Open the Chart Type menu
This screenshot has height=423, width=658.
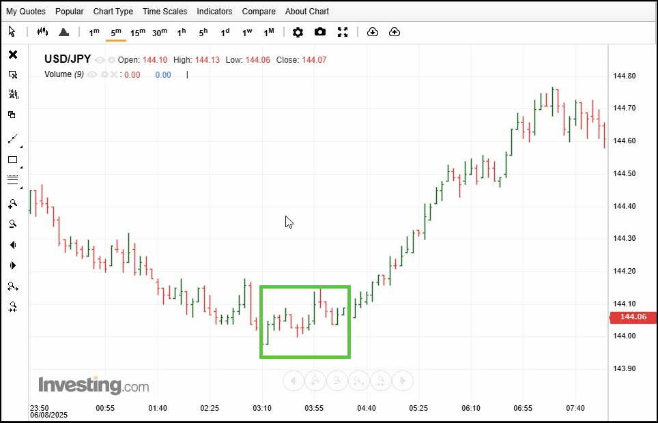(113, 12)
